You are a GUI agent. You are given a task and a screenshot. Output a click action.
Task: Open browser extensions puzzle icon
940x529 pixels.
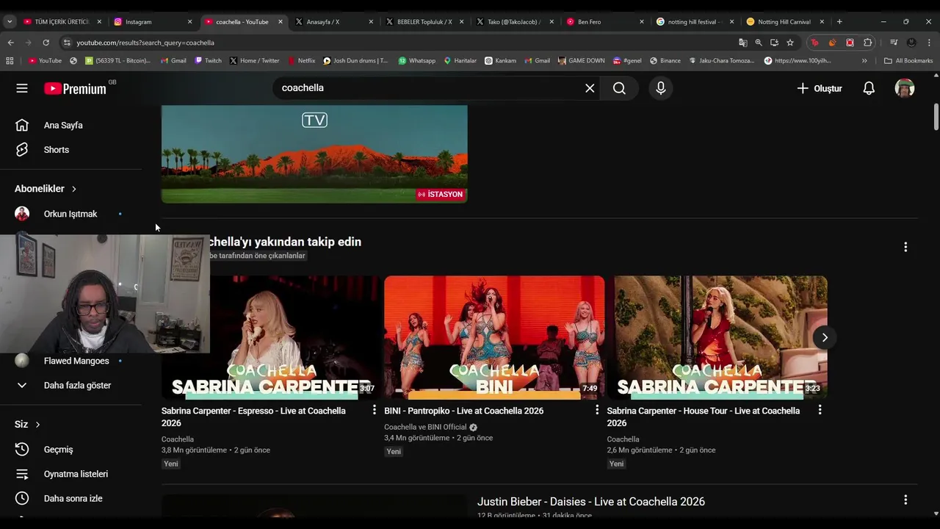click(868, 43)
